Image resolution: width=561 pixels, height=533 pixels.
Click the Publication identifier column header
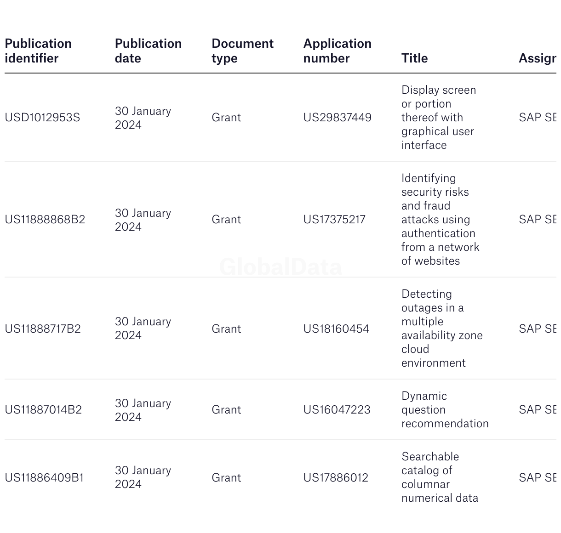pos(38,51)
